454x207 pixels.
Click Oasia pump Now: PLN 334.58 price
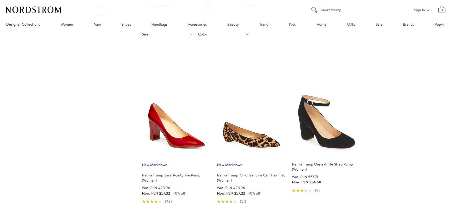tap(306, 182)
